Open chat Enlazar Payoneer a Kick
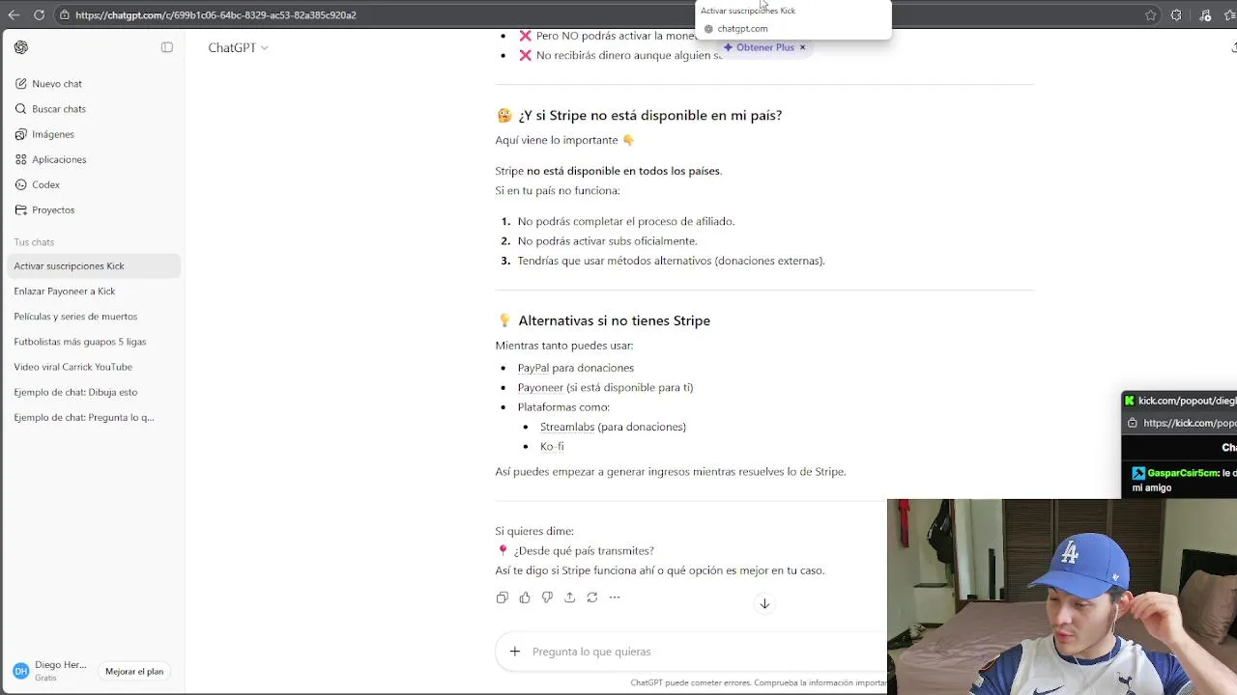 pyautogui.click(x=94, y=291)
